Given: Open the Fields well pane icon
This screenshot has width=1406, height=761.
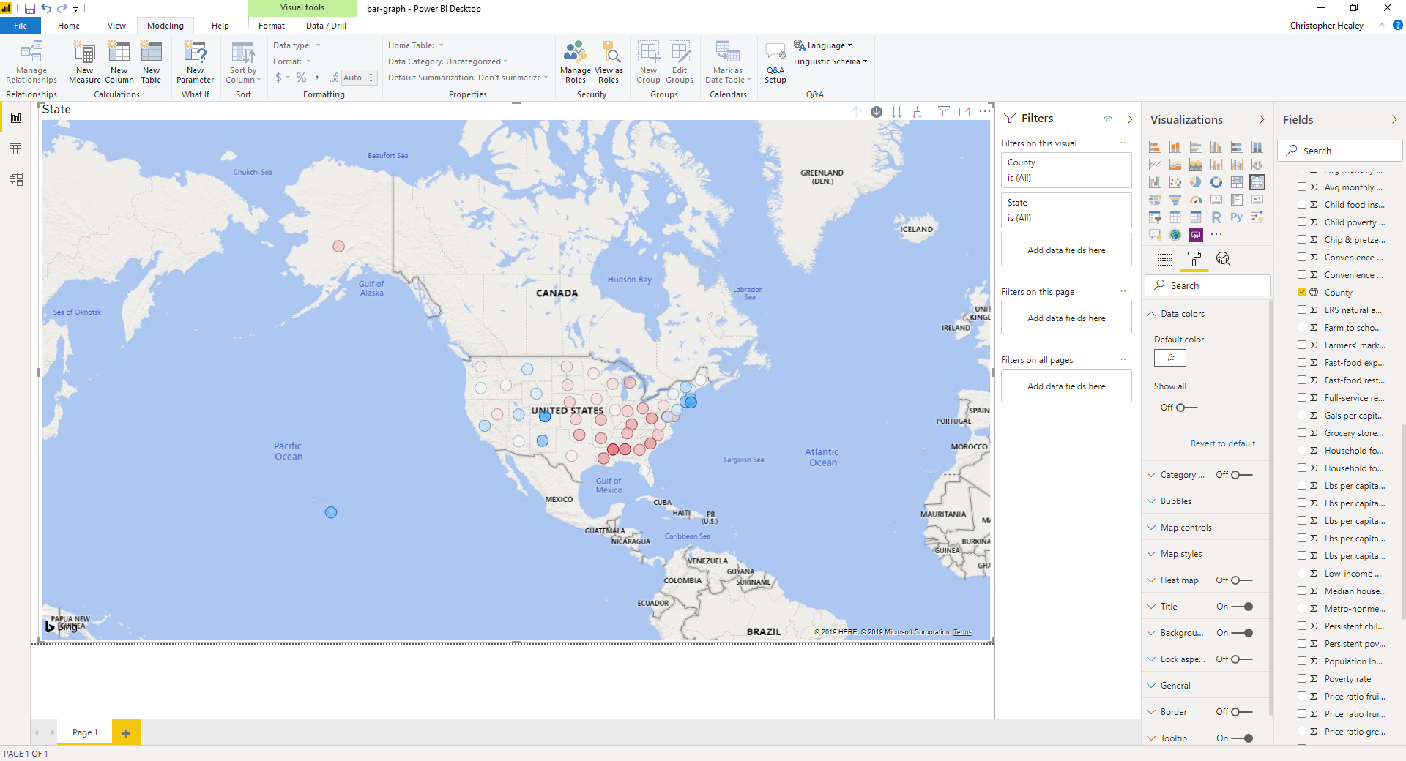Looking at the screenshot, I should (1165, 259).
